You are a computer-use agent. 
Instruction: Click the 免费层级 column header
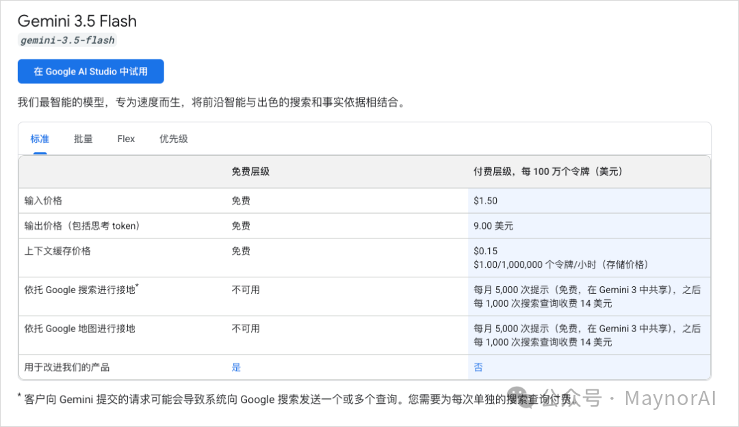[250, 172]
